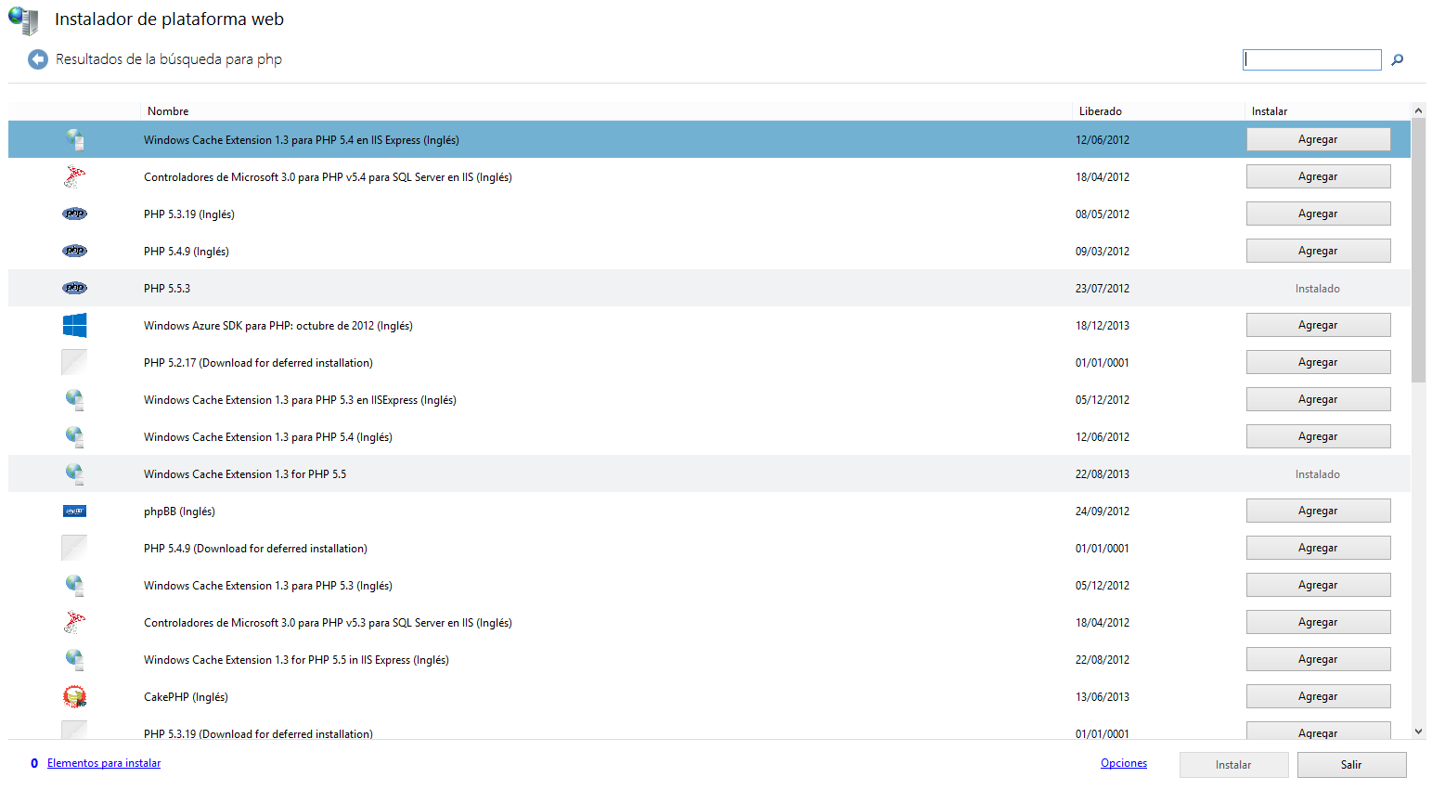Click date 23/07/2012 in PHP 5.5.3 row
This screenshot has width=1432, height=790.
coord(1103,289)
